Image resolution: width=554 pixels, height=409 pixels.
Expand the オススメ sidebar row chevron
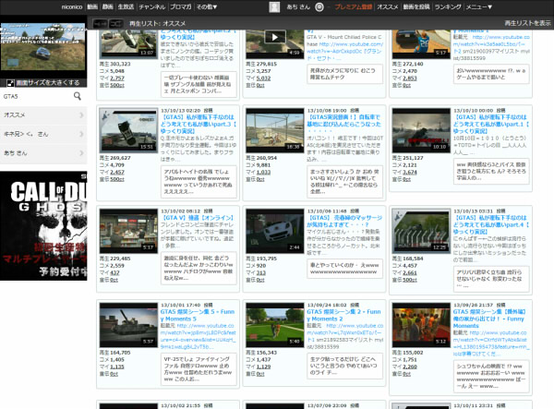point(81,115)
